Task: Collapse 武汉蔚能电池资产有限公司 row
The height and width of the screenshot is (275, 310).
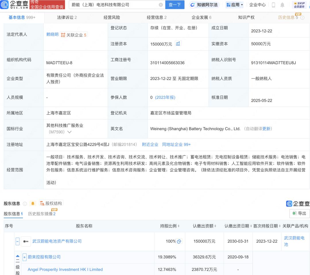Action: [18, 241]
